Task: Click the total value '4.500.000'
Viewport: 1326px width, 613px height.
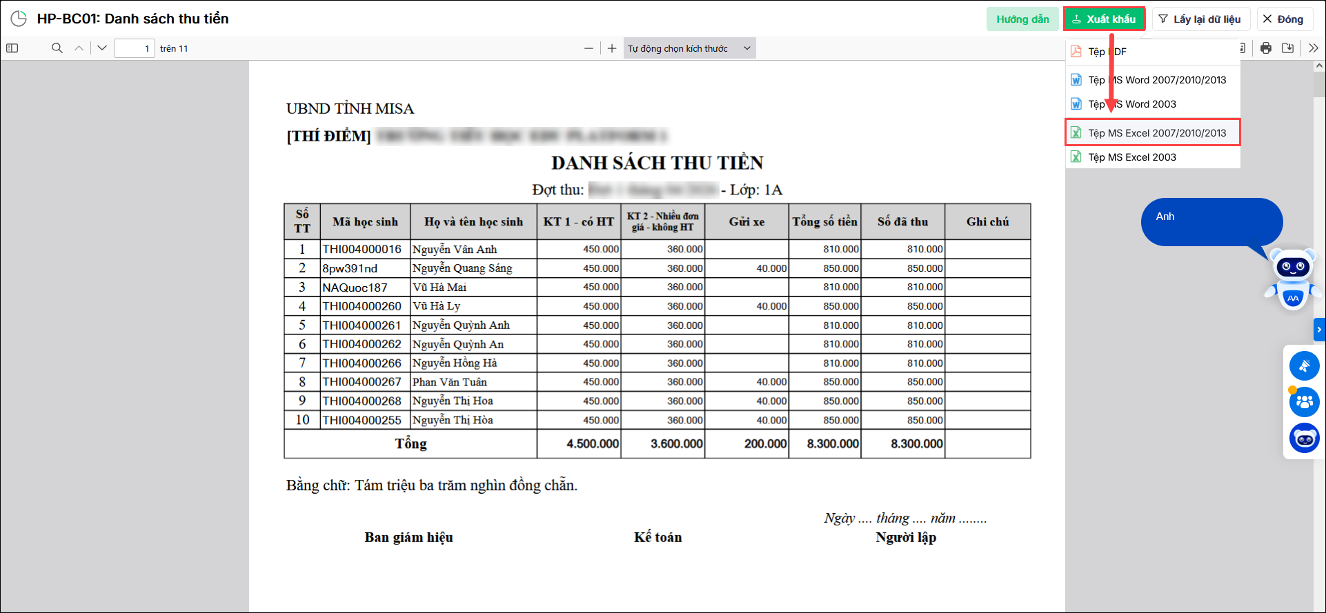Action: [593, 444]
